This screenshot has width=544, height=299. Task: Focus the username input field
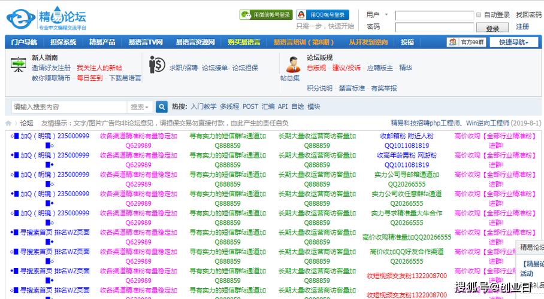434,15
